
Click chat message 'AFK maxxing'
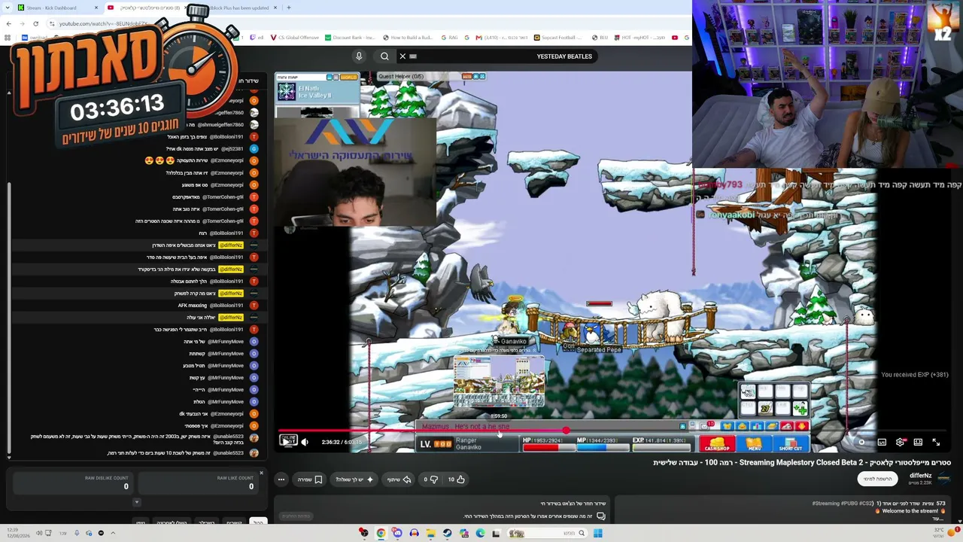(192, 306)
